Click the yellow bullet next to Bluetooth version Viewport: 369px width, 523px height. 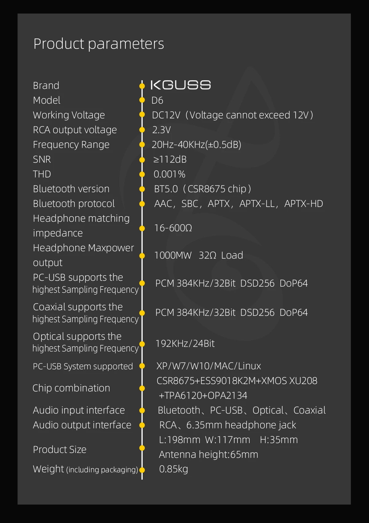pyautogui.click(x=142, y=189)
